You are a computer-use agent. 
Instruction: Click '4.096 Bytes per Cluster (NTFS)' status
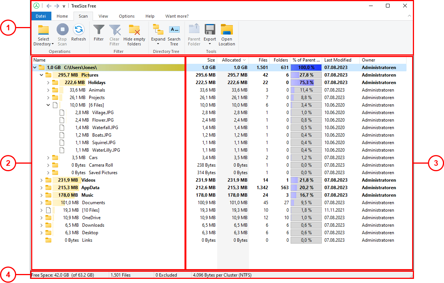(222, 275)
